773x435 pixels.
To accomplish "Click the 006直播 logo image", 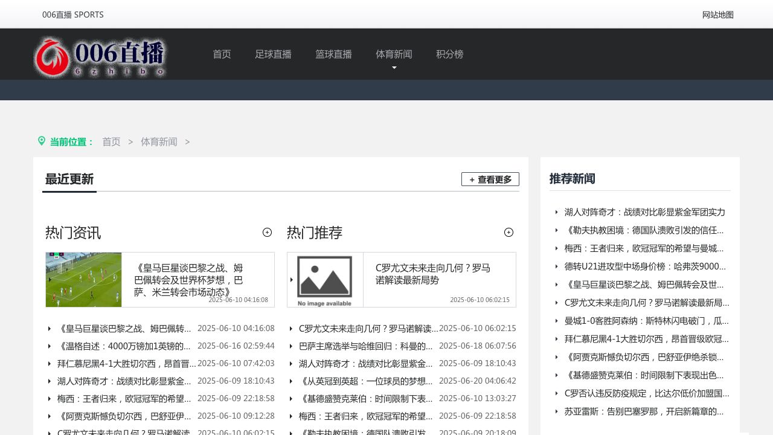I will (x=100, y=57).
